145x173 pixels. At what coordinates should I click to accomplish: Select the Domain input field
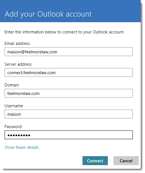[x=69, y=93]
